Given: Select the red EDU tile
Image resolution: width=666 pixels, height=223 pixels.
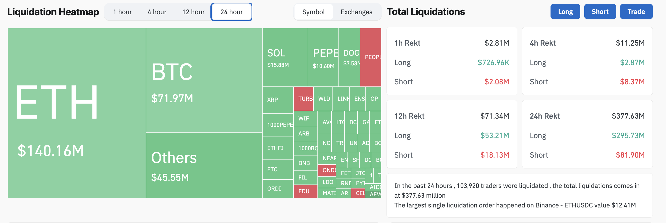Looking at the screenshot, I should click(305, 191).
